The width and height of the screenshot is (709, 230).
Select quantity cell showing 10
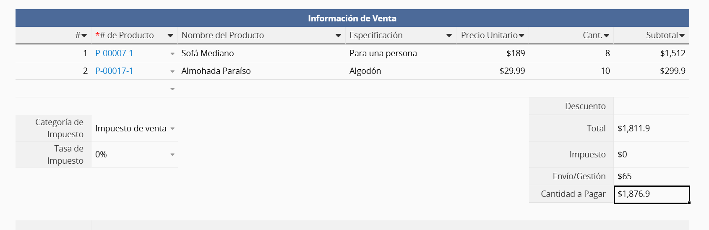[x=571, y=71]
